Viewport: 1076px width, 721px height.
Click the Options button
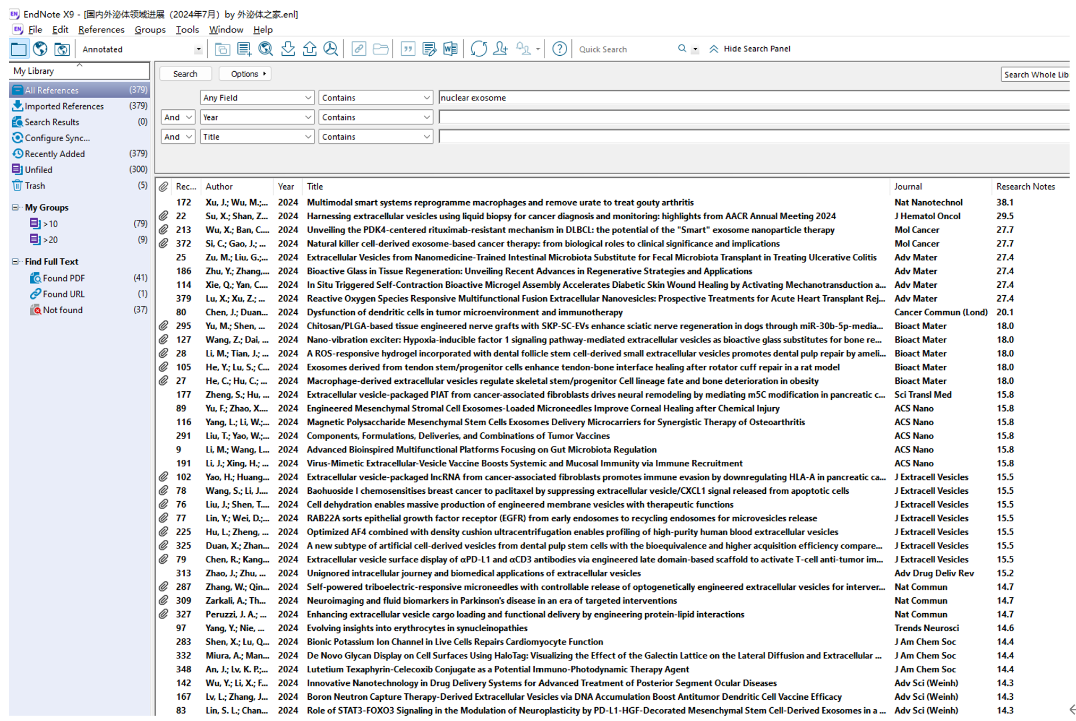[x=245, y=74]
